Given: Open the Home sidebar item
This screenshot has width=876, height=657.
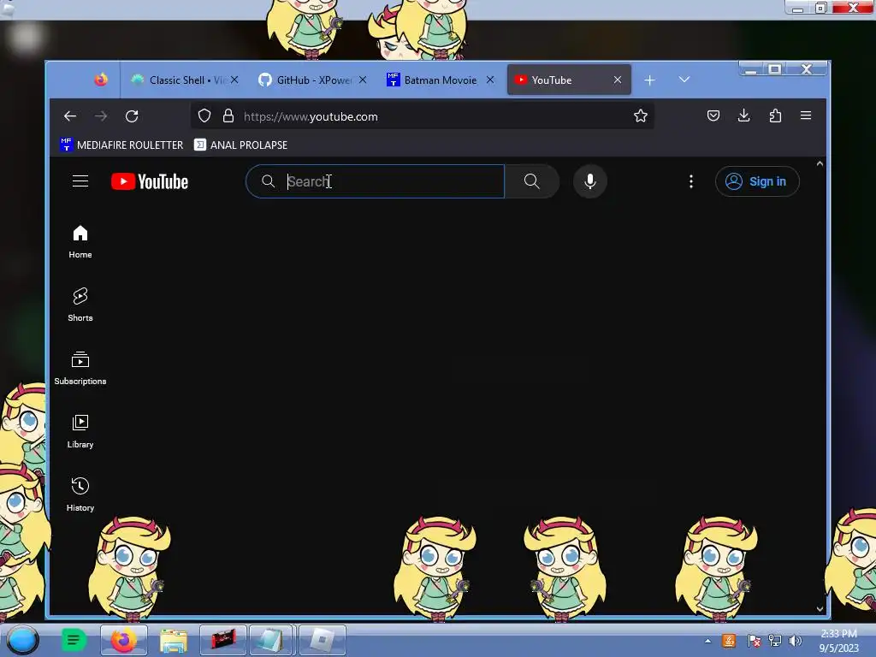Looking at the screenshot, I should pos(80,241).
